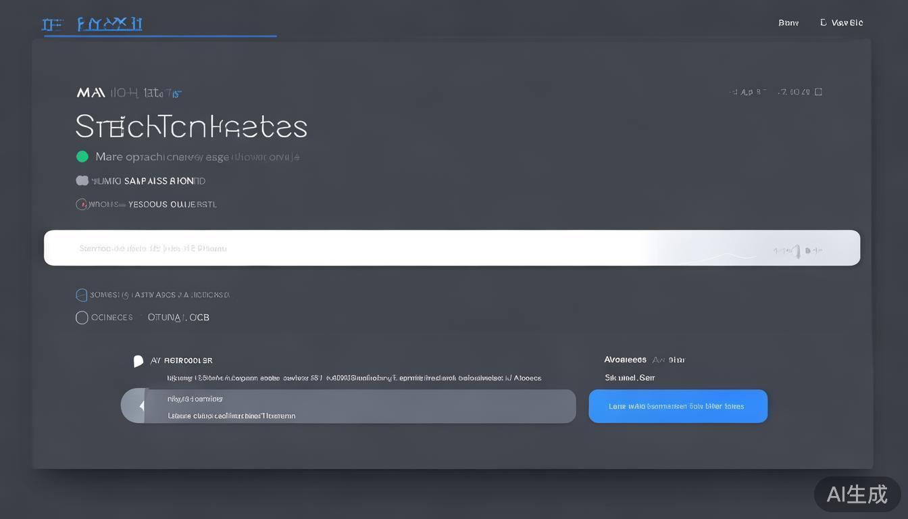Viewport: 908px width, 519px height.
Task: Click the microphone icon inside white search bar
Action: pos(797,251)
